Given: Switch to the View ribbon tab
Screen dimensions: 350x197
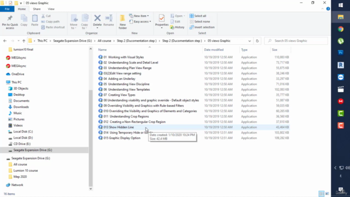Looking at the screenshot, I should (51, 9).
